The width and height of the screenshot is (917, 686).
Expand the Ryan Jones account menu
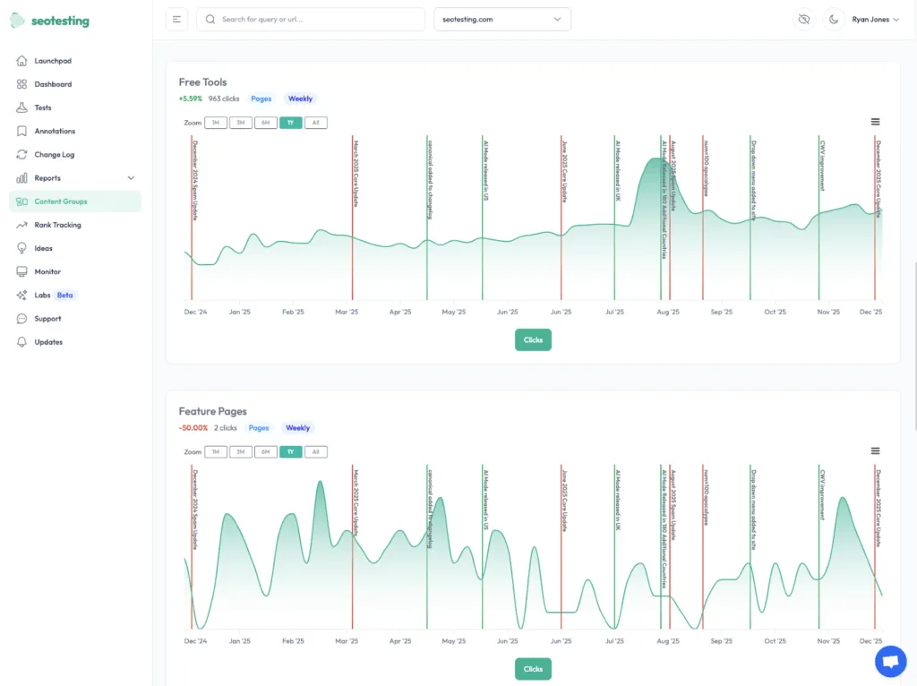click(875, 19)
